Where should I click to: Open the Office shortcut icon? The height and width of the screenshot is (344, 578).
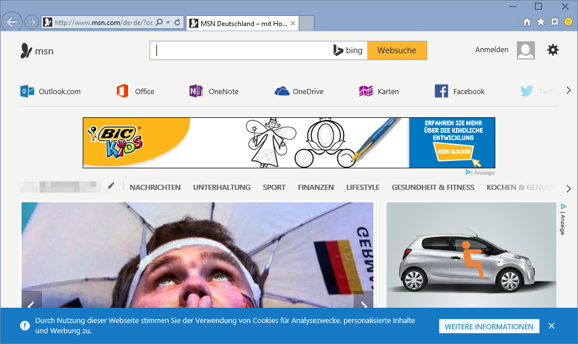coord(122,91)
